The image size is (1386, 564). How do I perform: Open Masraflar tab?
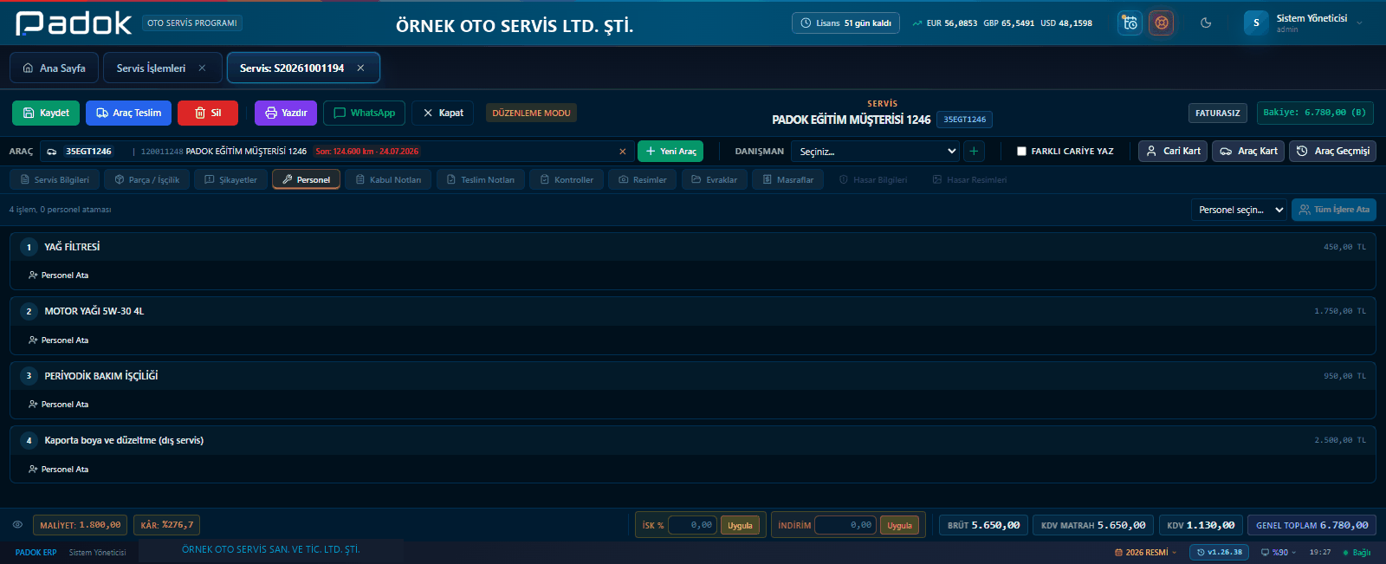pos(787,179)
